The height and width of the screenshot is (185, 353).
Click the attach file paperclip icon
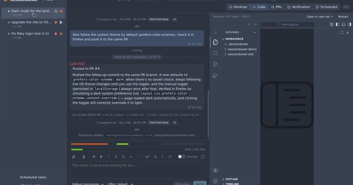point(74,157)
